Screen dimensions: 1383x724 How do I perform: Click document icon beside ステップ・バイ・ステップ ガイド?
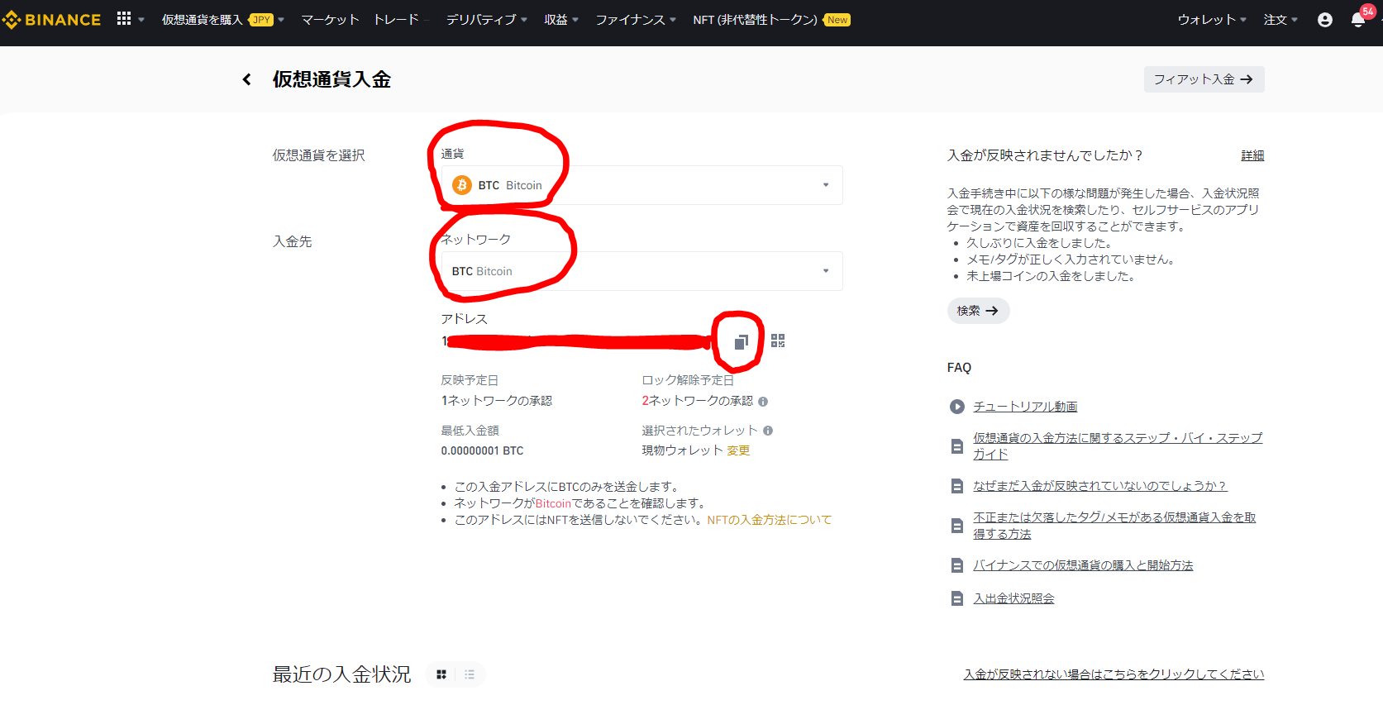957,446
